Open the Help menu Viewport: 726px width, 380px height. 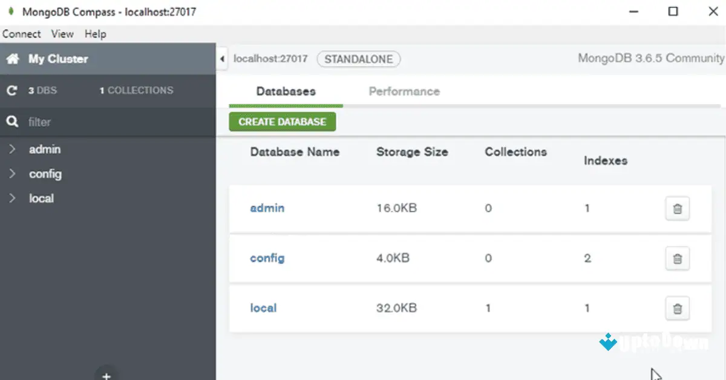click(95, 34)
